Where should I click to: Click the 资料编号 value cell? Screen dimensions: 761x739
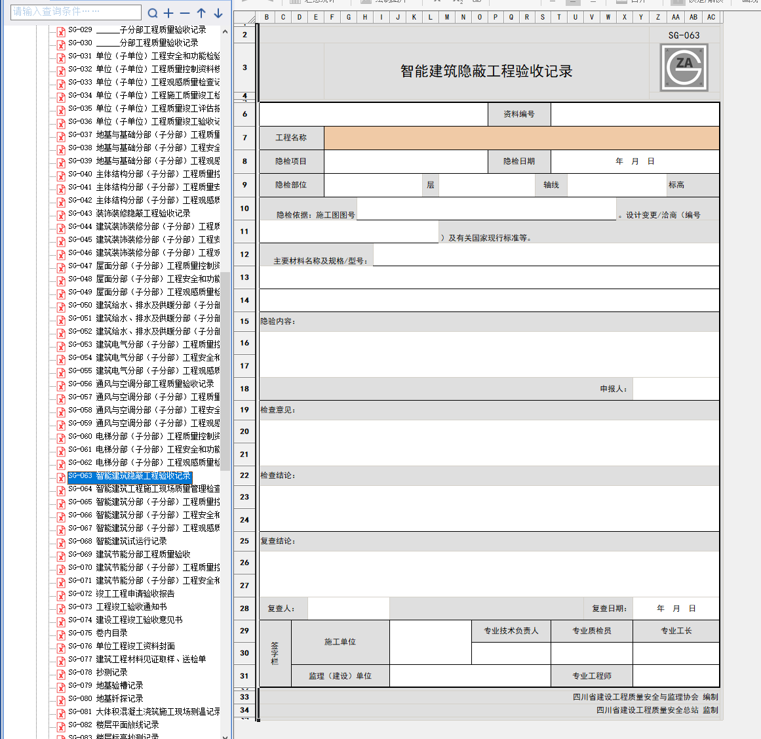point(634,114)
